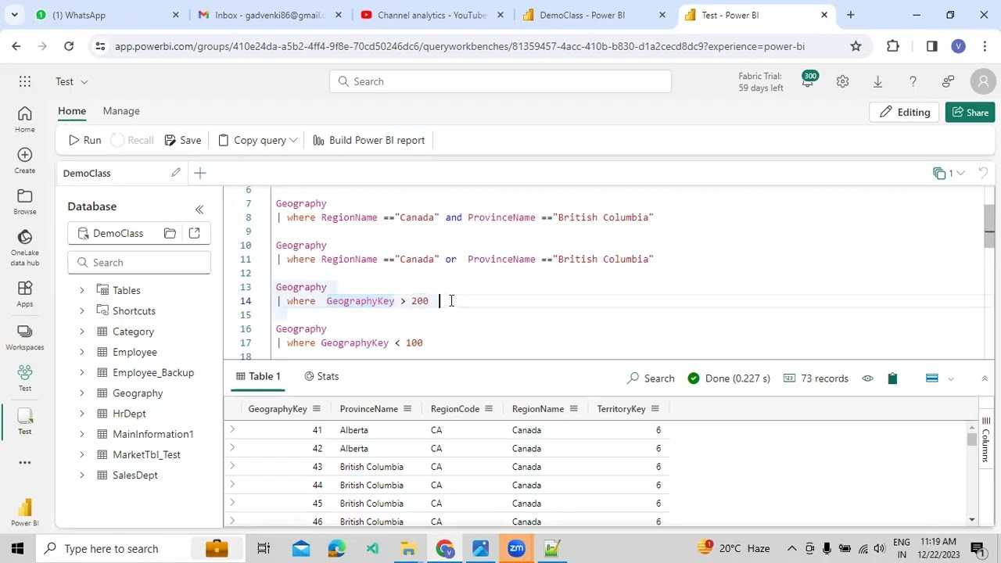Expand the SalesDept table node

coord(81,475)
